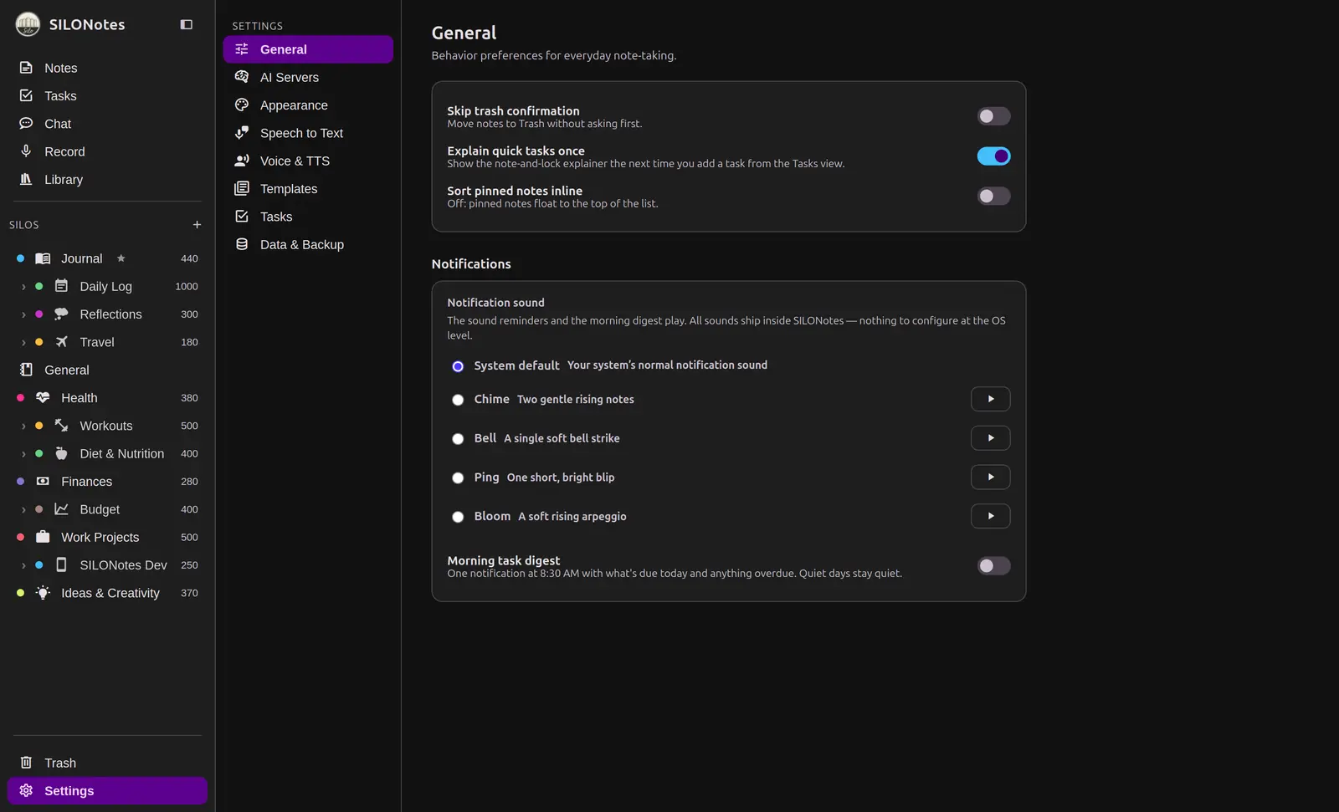Image resolution: width=1339 pixels, height=812 pixels.
Task: Preview the Chime sound
Action: pos(990,399)
